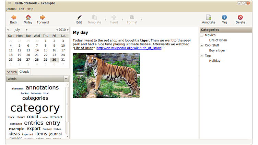Click the red Delete icon
Viewport: 258px width, 145px height.
240,17
